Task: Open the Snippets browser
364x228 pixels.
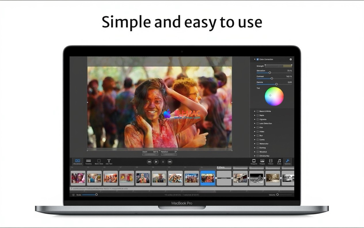Action: 254,161
